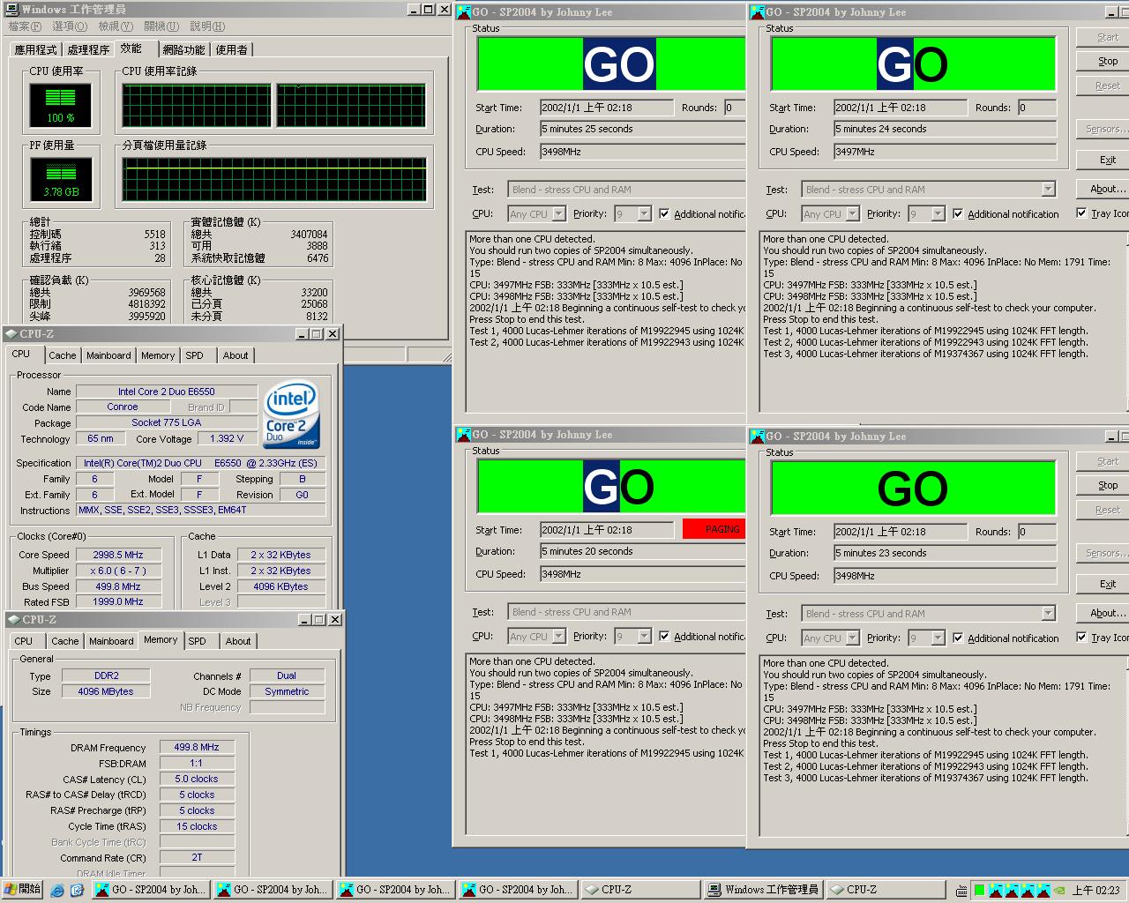1129x903 pixels.
Task: Open CPU dropdown in 20-second SP2004 window
Action: click(x=558, y=636)
